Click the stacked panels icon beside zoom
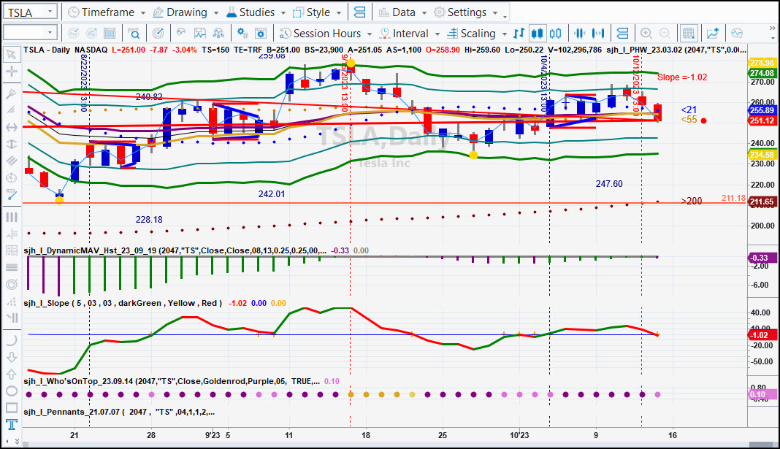Screen dimensions: 780x449 [x=622, y=34]
